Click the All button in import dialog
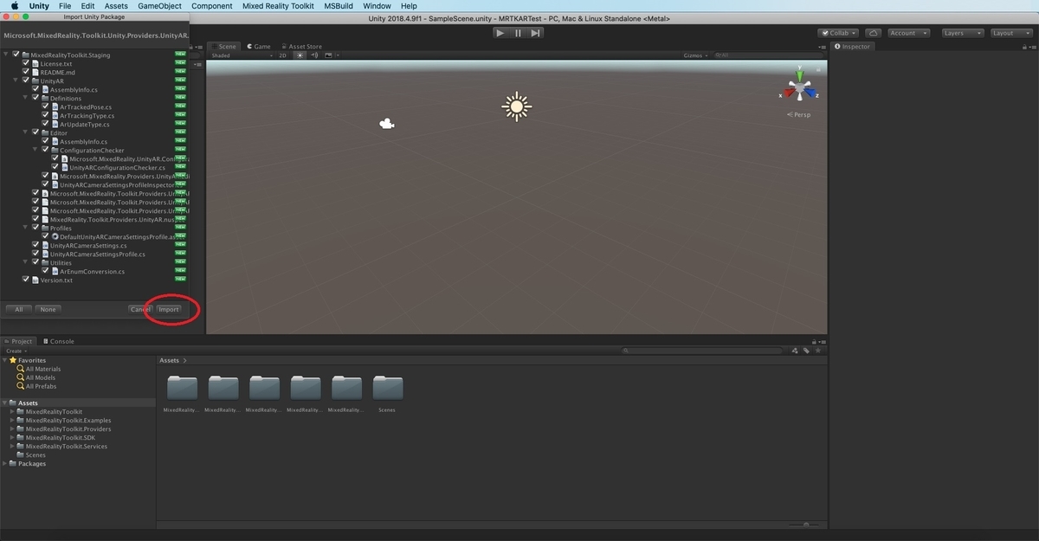1039x541 pixels. (x=18, y=309)
